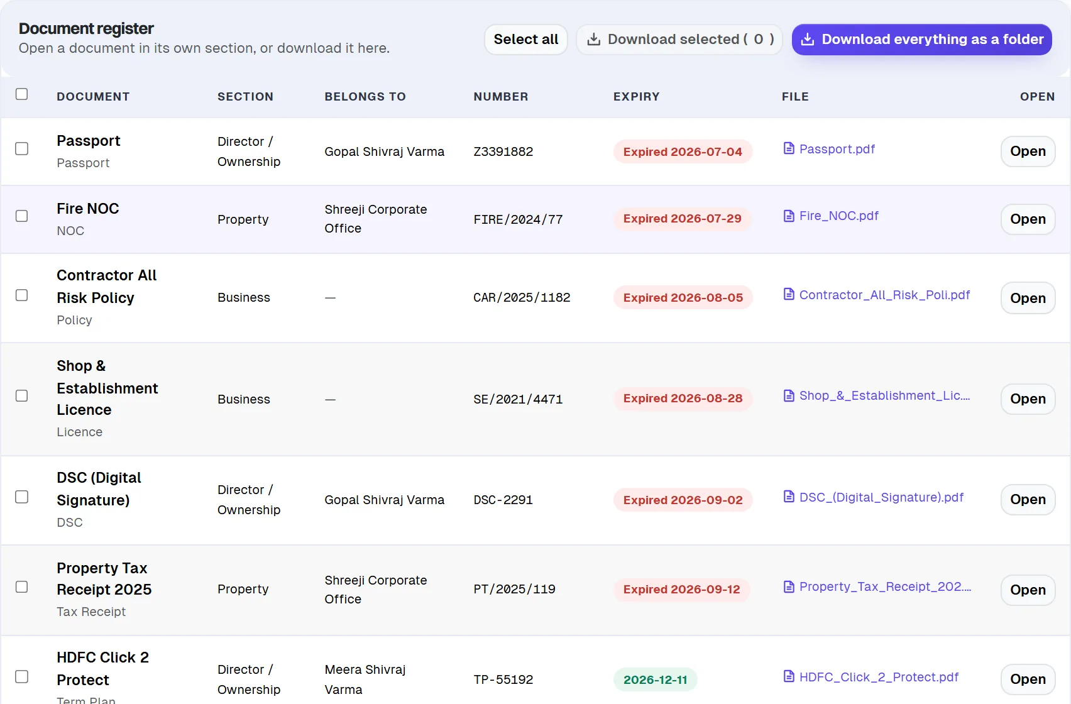
Task: Click the green 2026-12-11 expiry badge
Action: [x=656, y=679]
